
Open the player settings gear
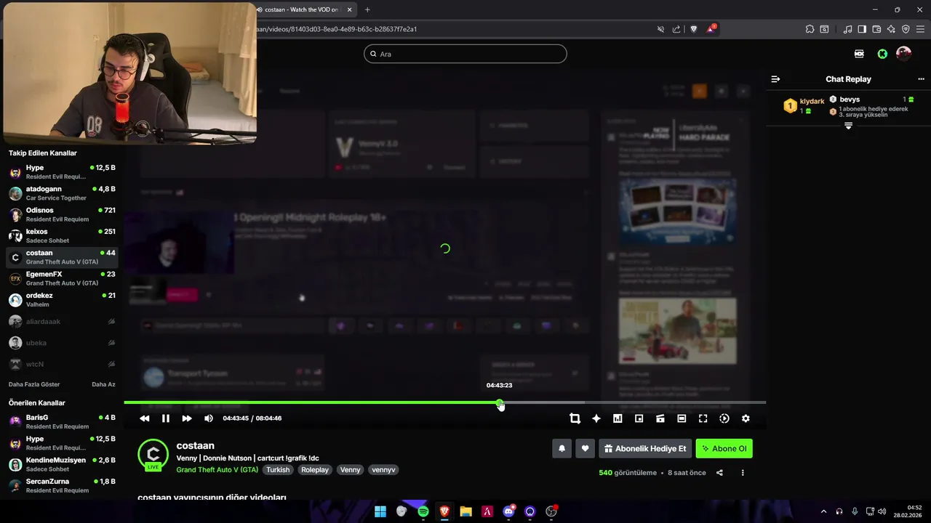[746, 418]
